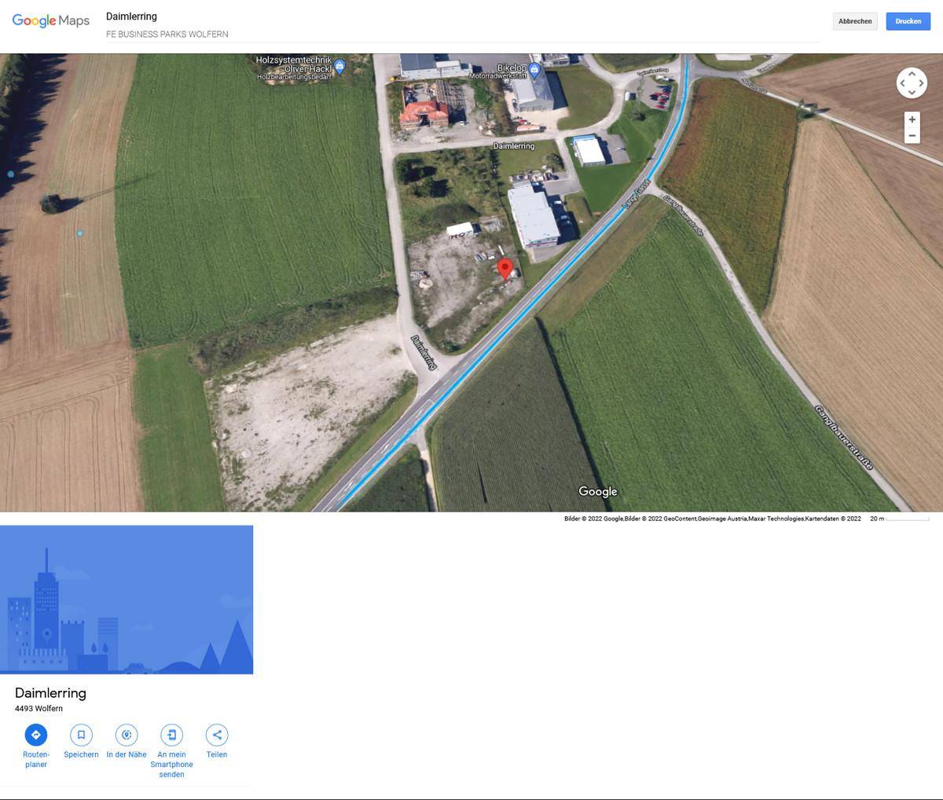The height and width of the screenshot is (800, 943).
Task: Click the note field under Daimlerring title
Action: (462, 34)
